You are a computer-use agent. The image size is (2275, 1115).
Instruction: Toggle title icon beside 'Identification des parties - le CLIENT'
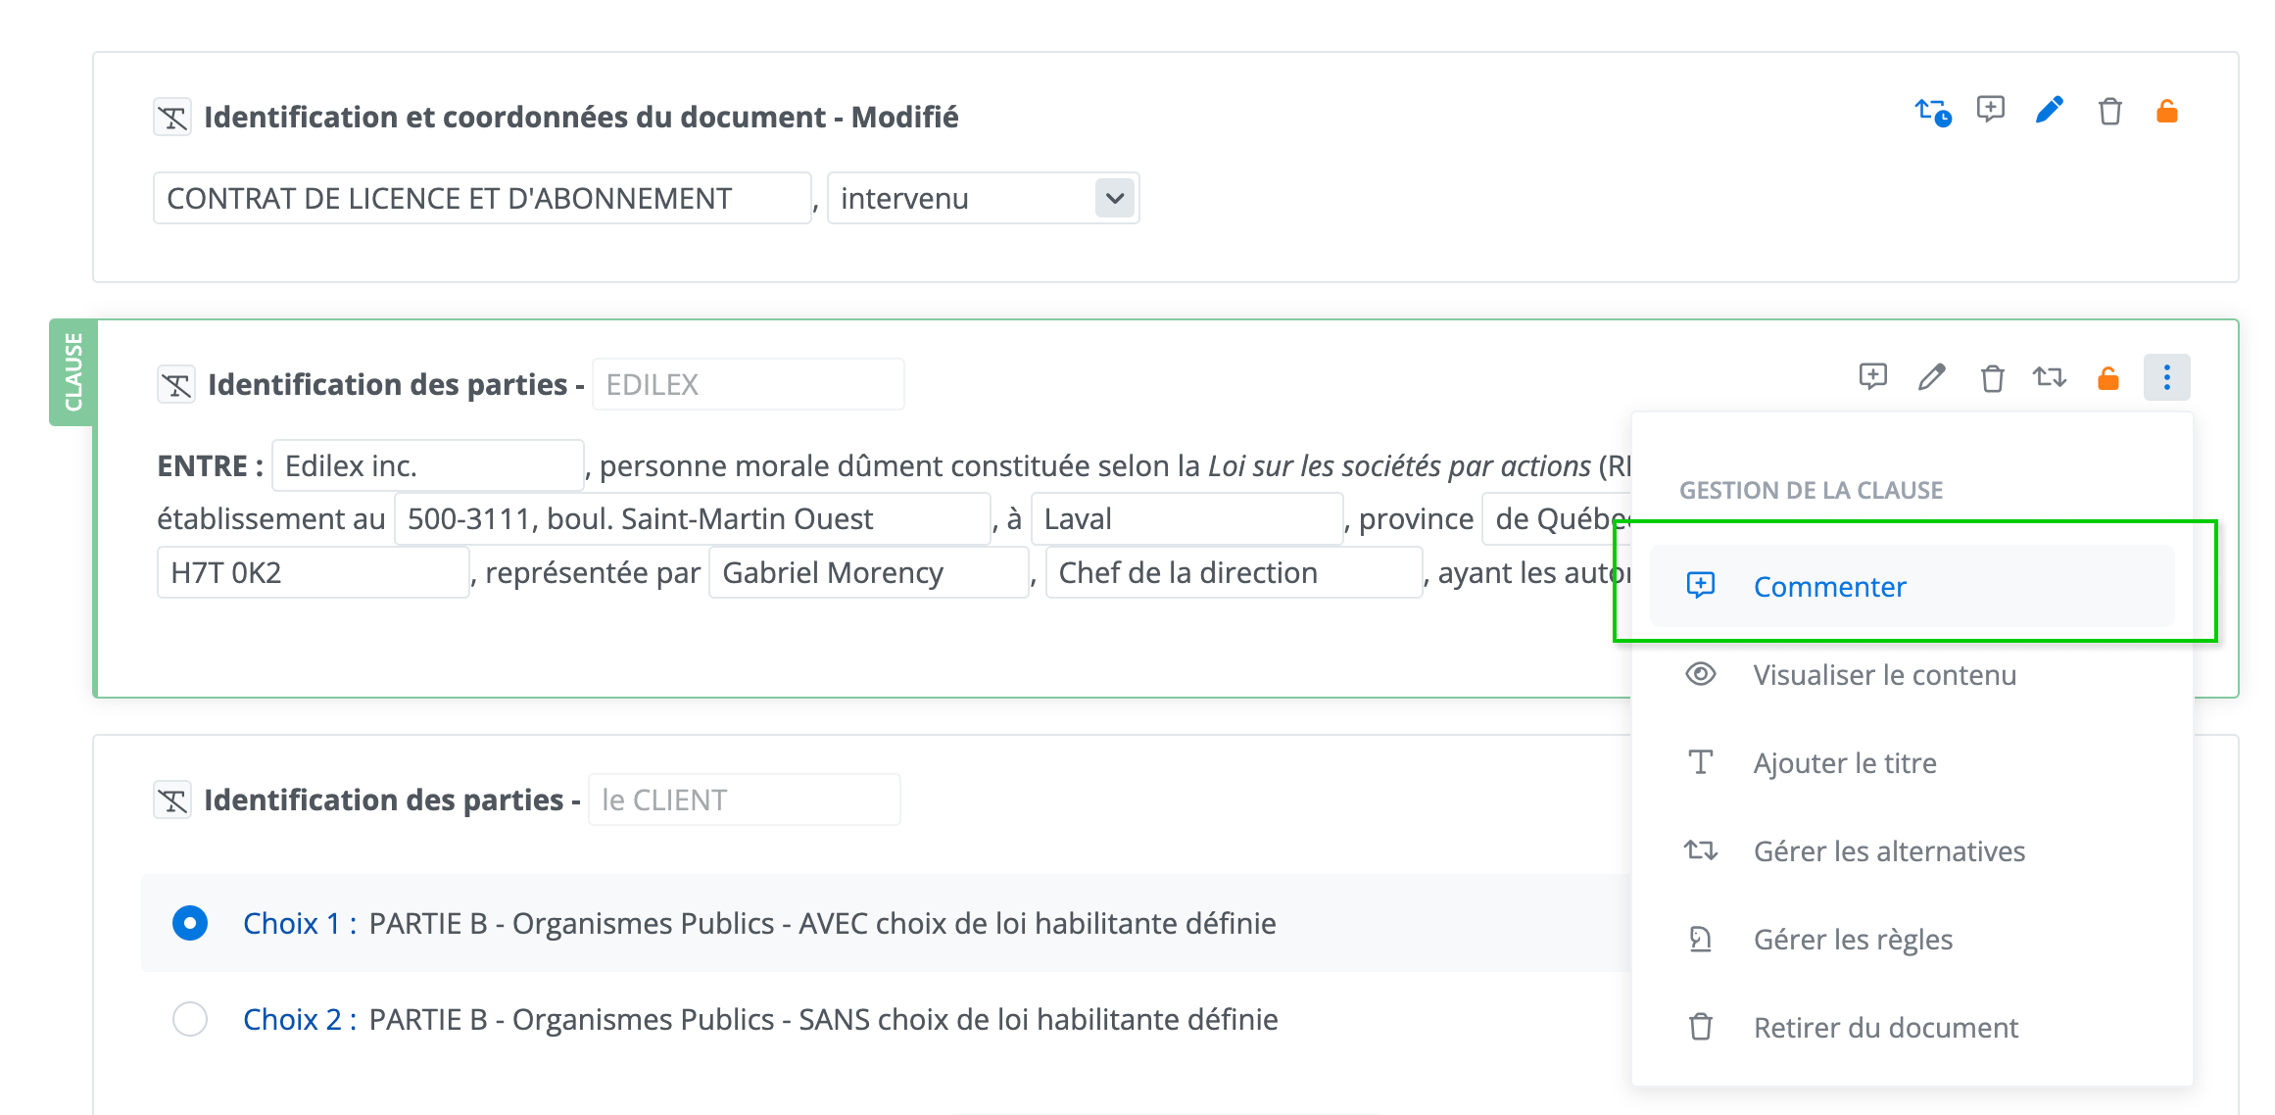(173, 800)
